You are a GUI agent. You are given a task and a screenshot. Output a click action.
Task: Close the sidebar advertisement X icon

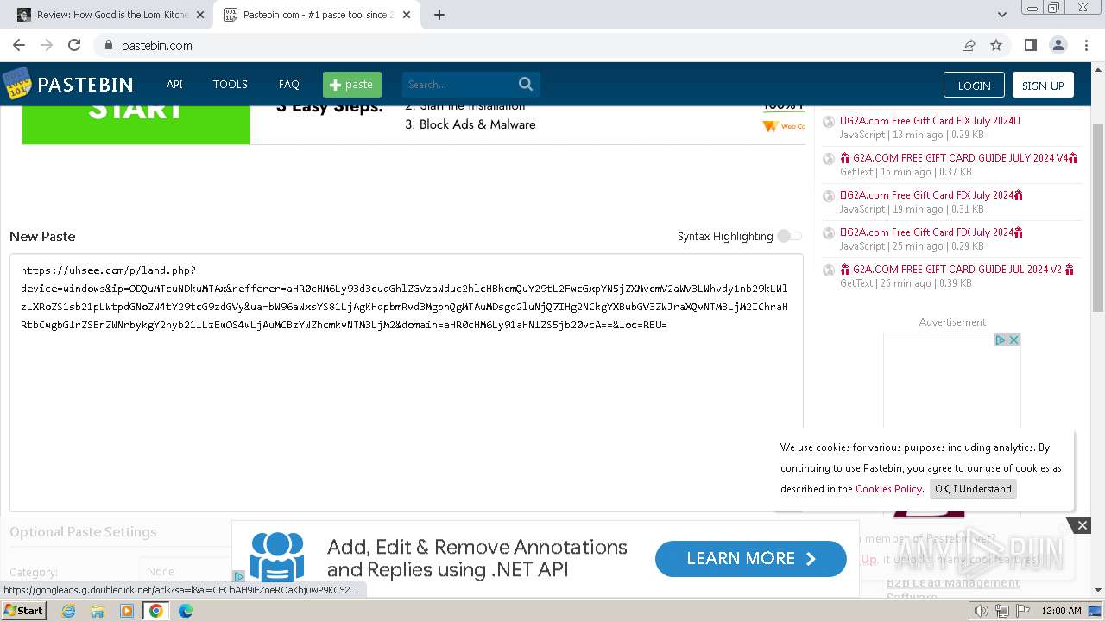click(1013, 340)
